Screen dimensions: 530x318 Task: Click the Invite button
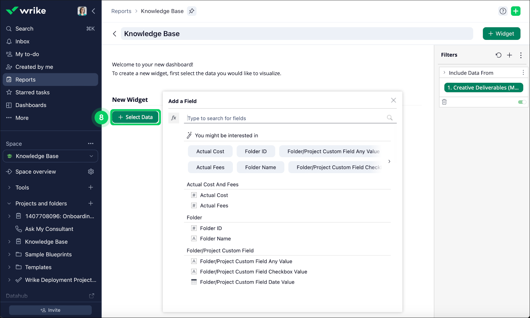tap(50, 310)
